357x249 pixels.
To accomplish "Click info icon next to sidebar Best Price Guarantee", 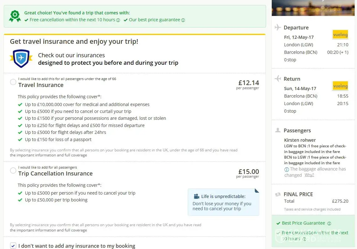I will (x=329, y=223).
